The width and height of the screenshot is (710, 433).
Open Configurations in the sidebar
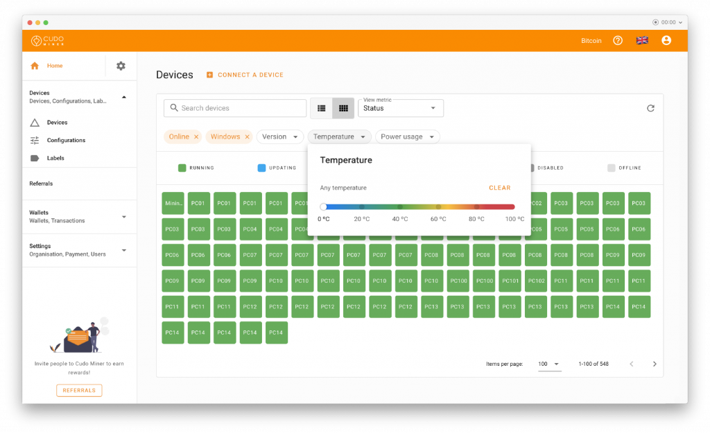tap(66, 140)
